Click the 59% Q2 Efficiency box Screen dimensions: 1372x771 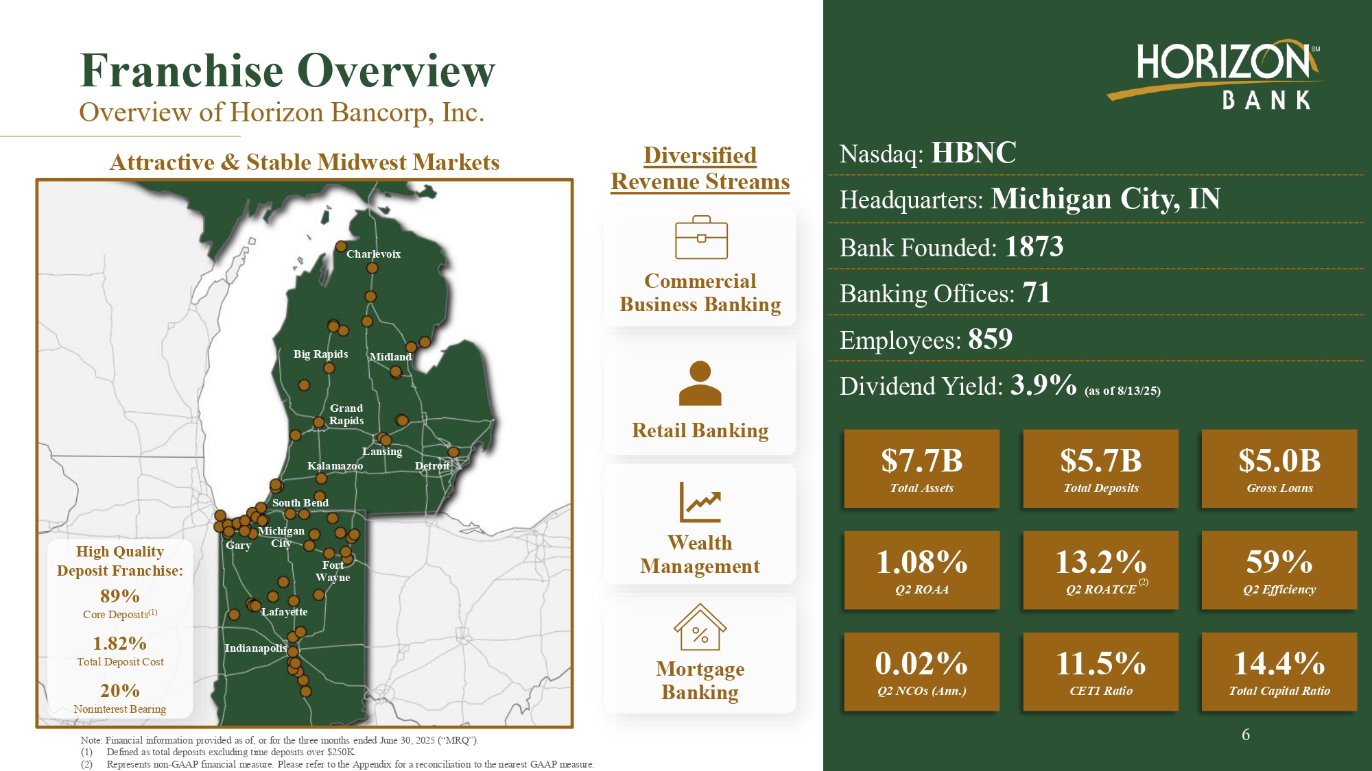tap(1279, 571)
